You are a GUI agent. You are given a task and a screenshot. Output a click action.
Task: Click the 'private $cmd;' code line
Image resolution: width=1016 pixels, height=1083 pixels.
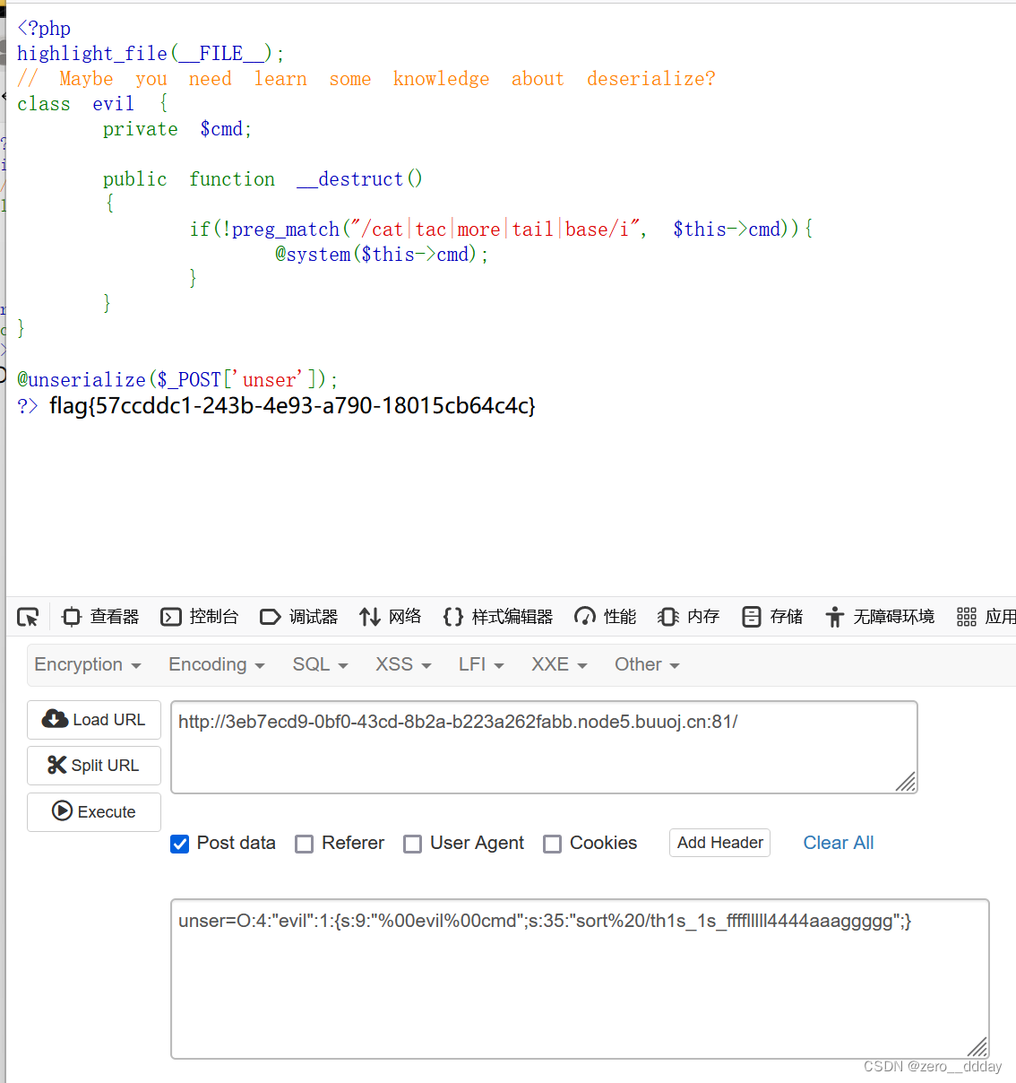(177, 129)
